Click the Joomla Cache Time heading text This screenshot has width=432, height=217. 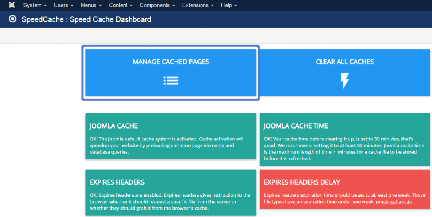click(x=296, y=126)
